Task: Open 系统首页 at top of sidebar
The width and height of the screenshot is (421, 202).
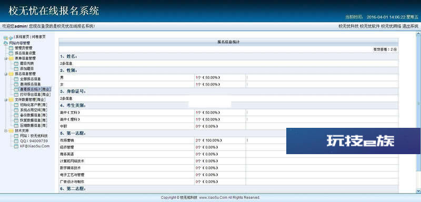Action: (x=22, y=37)
